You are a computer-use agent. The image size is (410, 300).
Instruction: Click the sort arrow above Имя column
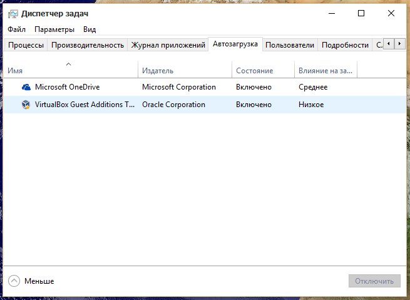[68, 64]
